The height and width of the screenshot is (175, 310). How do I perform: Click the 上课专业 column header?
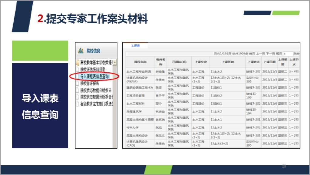point(201,62)
